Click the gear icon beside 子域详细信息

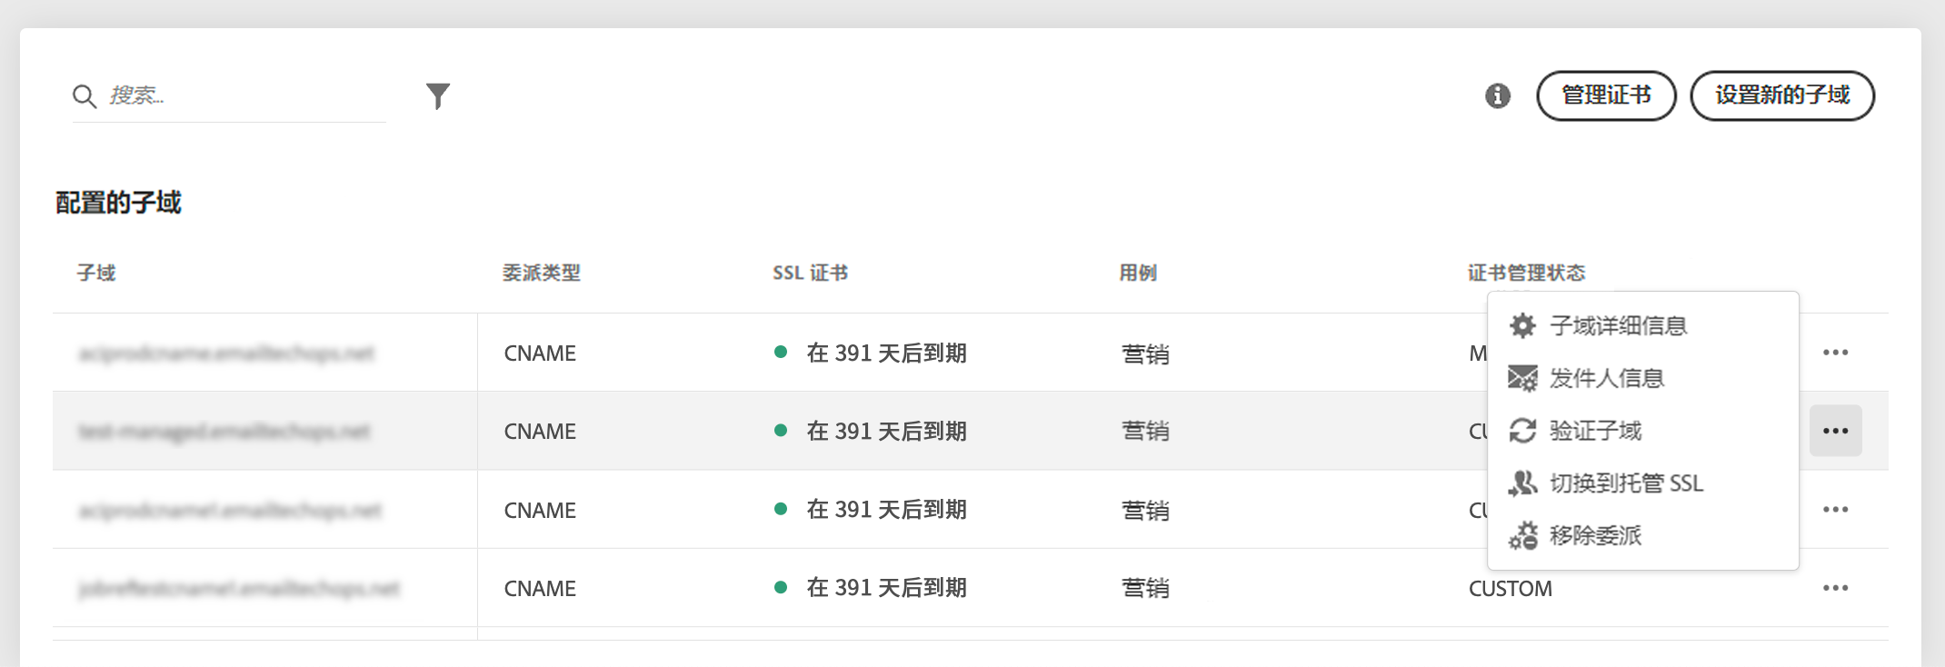(x=1522, y=325)
